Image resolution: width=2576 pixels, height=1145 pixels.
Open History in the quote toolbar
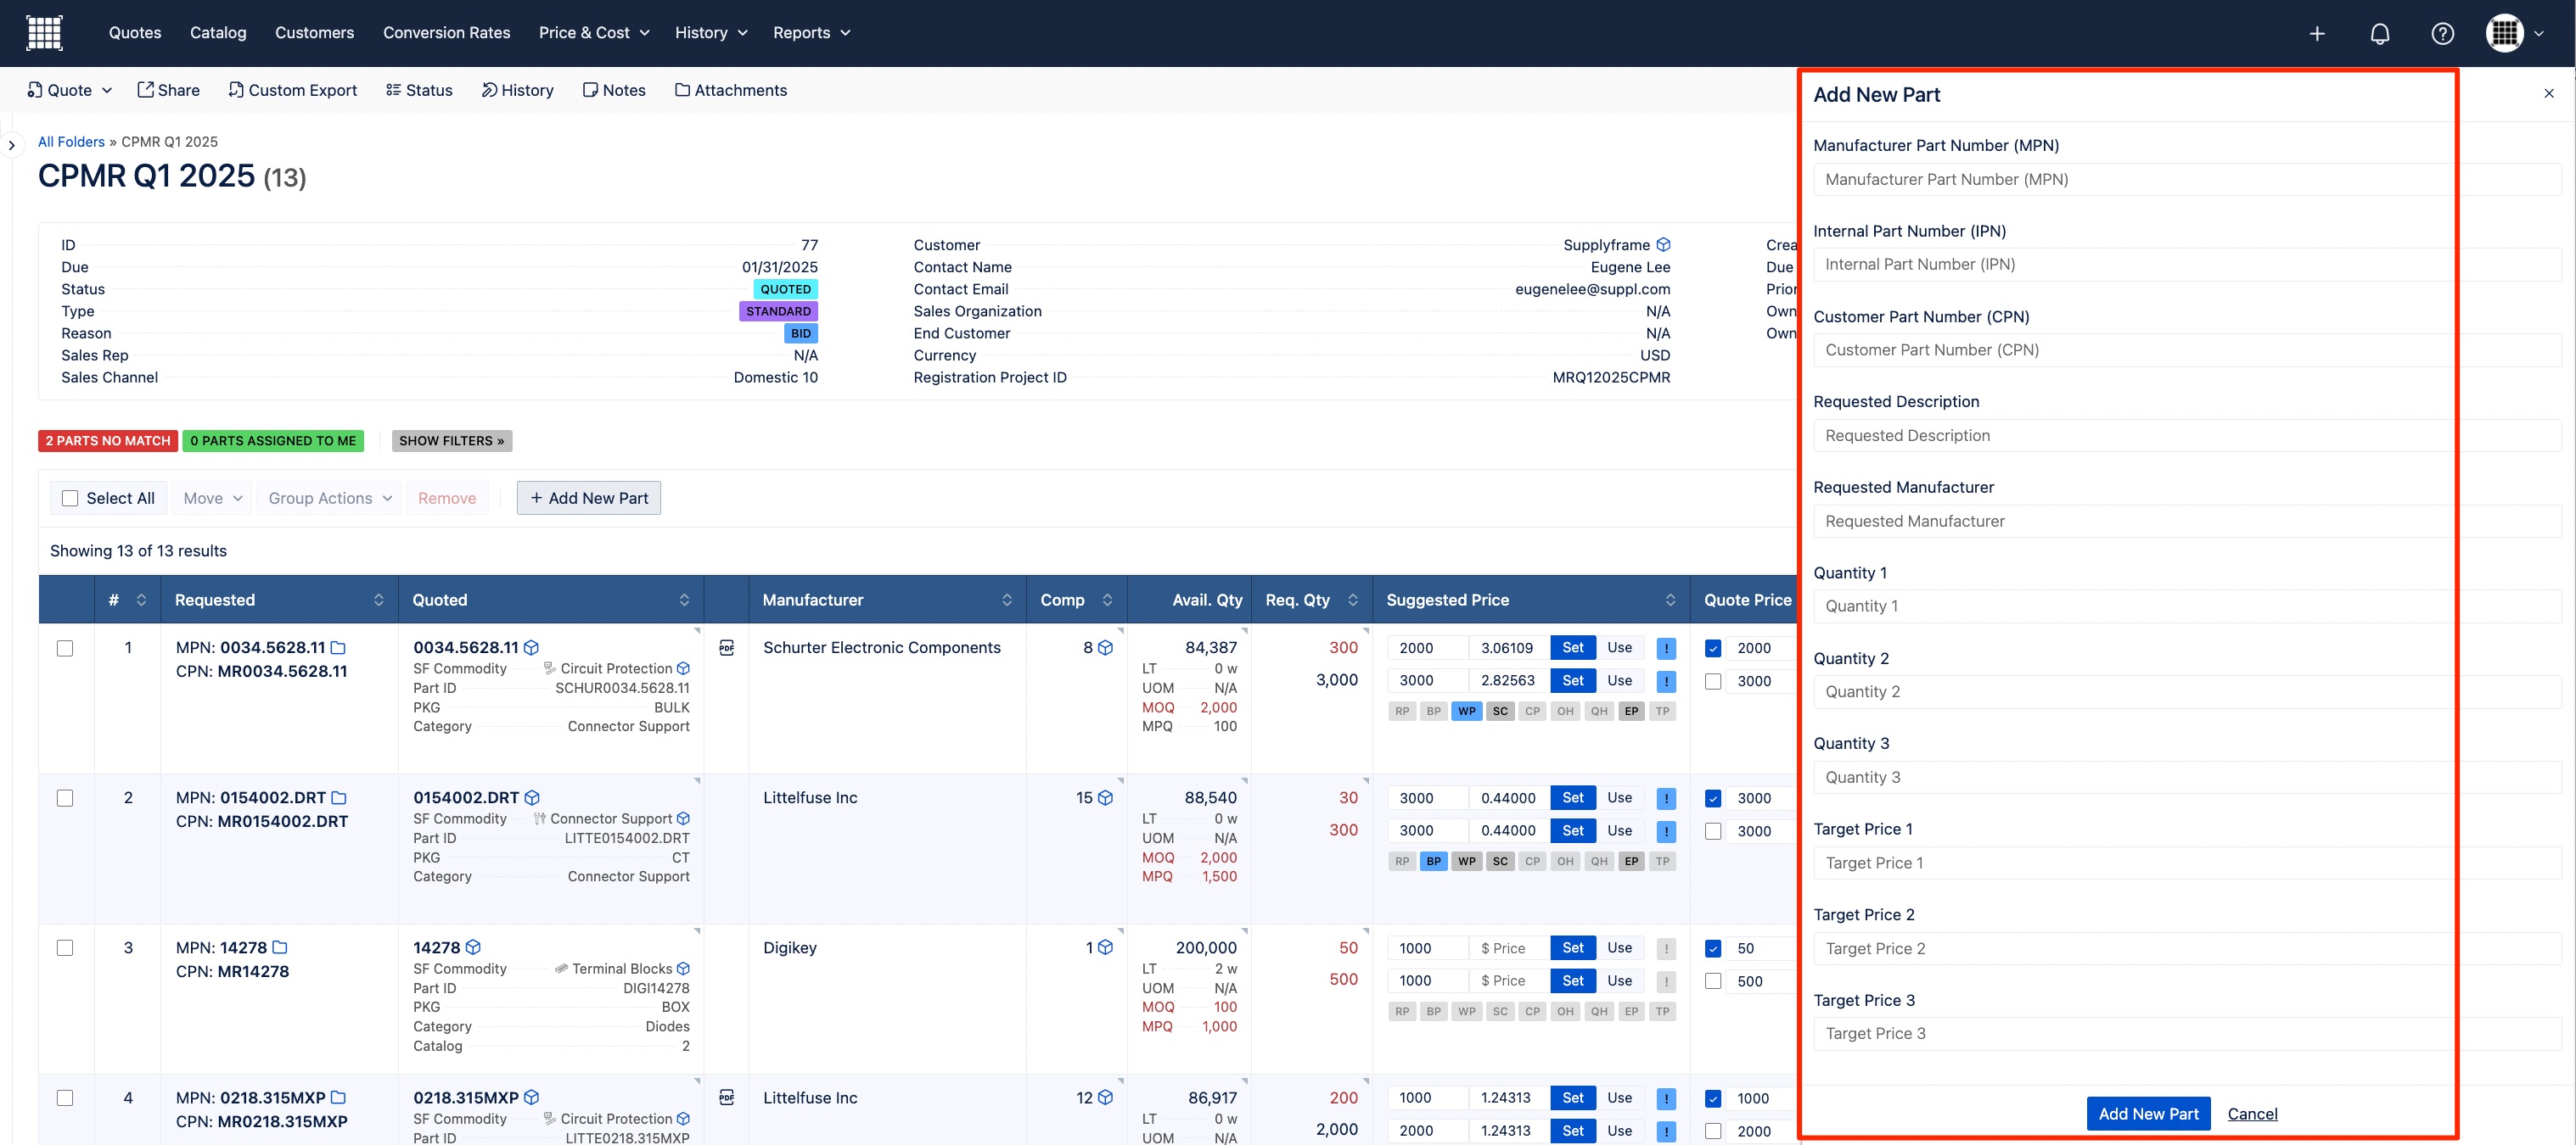[x=517, y=90]
